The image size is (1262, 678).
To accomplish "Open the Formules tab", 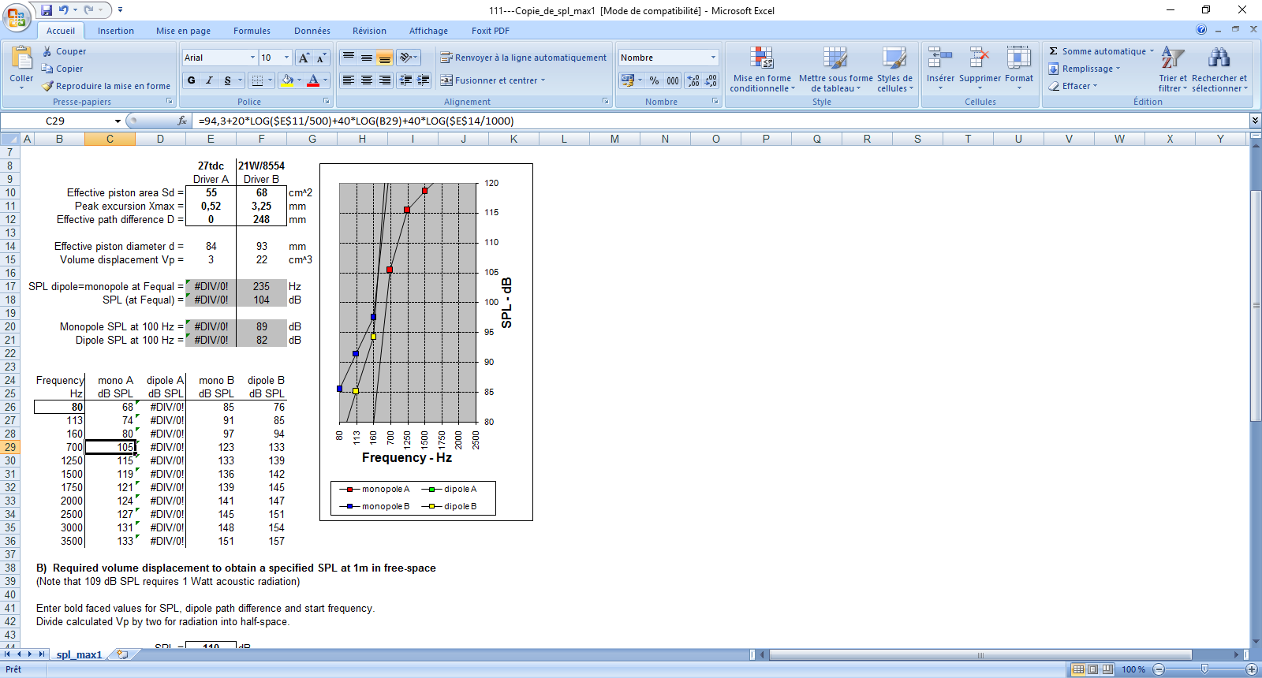I will 252,31.
